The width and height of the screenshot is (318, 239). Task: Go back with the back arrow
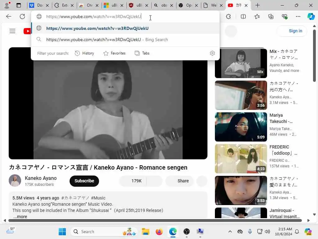(x=8, y=16)
